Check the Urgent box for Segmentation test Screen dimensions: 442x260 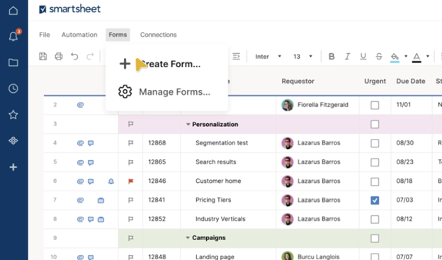pyautogui.click(x=375, y=143)
